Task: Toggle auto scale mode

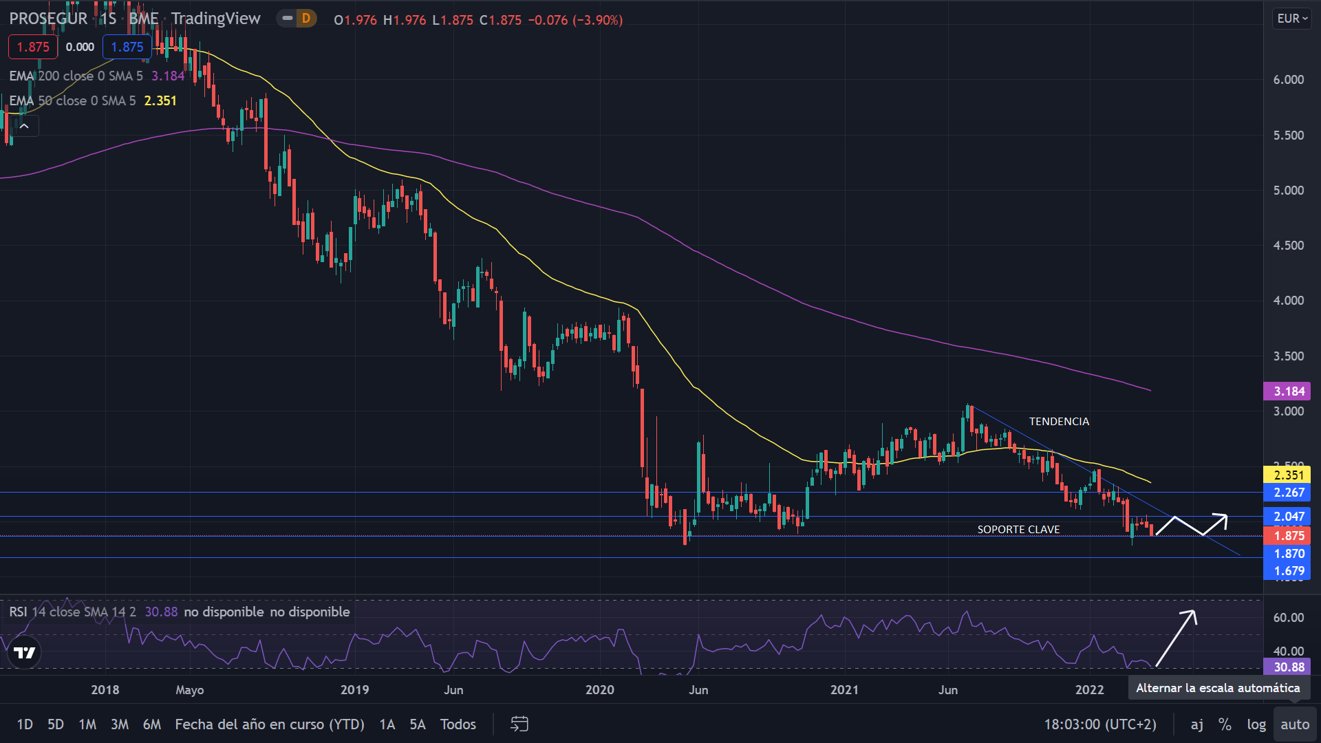Action: click(1295, 724)
